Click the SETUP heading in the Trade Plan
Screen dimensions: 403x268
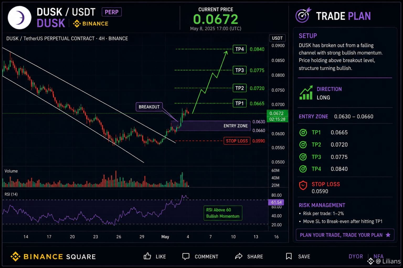pos(308,36)
